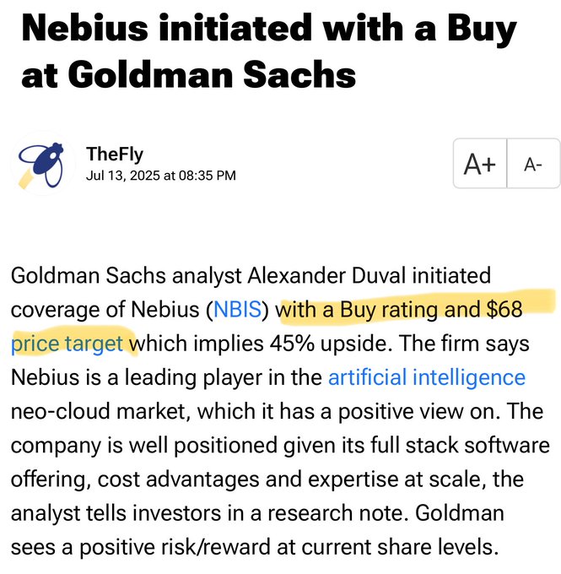Decrease text size with A- button
Image resolution: width=561 pixels, height=574 pixels.
point(533,164)
